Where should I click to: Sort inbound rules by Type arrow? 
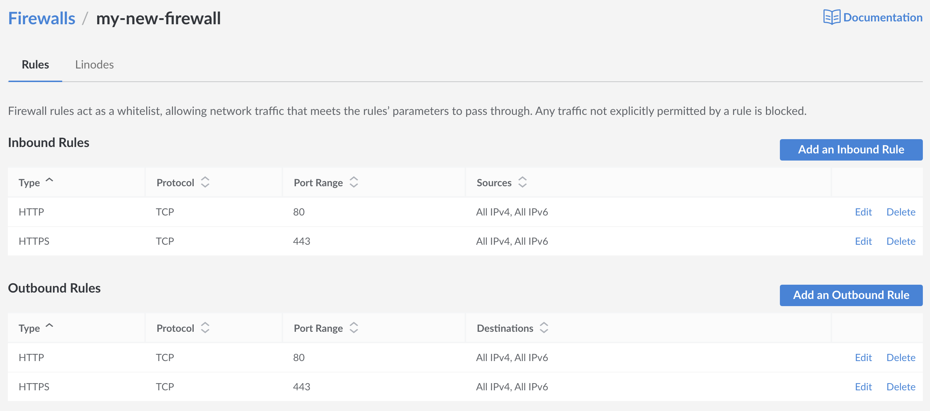49,180
